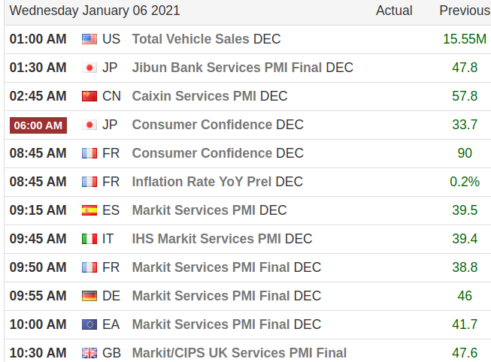Click the US flag icon
The image size is (491, 362).
click(89, 39)
